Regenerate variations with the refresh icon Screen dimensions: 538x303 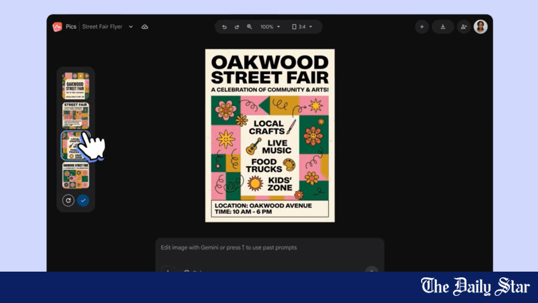[x=68, y=200]
